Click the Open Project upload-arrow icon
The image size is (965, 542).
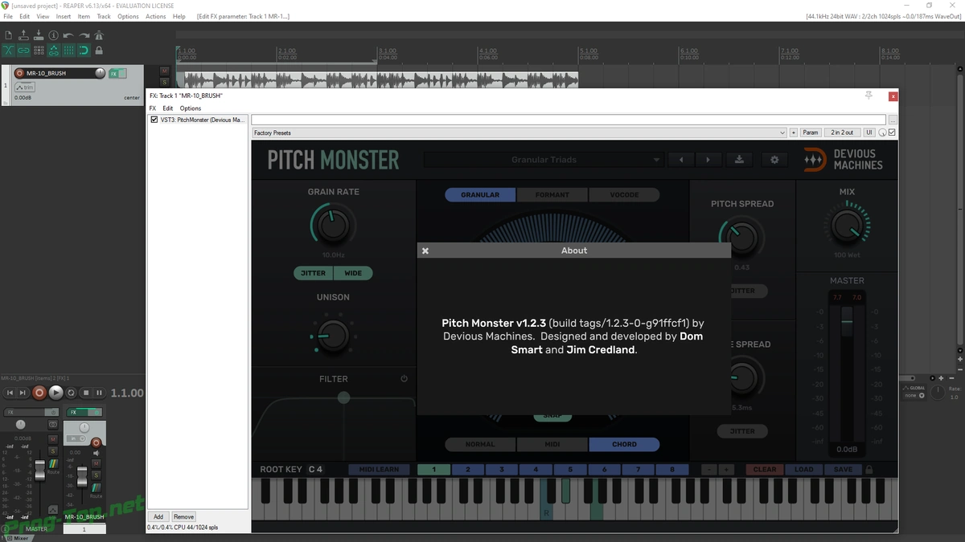click(23, 35)
